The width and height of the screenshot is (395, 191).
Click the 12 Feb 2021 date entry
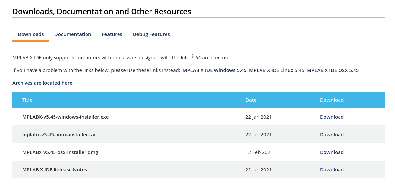[x=259, y=152]
